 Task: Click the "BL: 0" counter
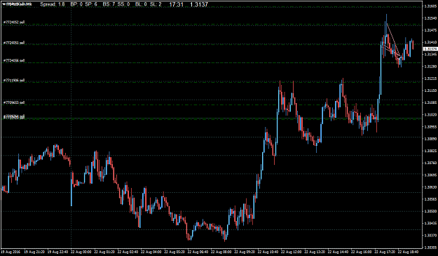(x=141, y=4)
